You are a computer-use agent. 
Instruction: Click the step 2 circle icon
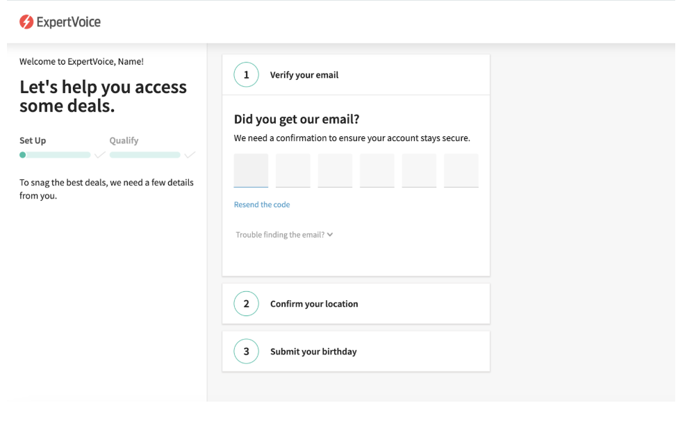(247, 304)
